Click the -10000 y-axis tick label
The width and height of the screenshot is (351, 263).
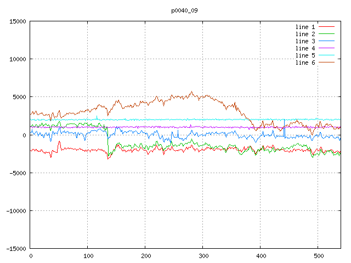click(x=16, y=211)
